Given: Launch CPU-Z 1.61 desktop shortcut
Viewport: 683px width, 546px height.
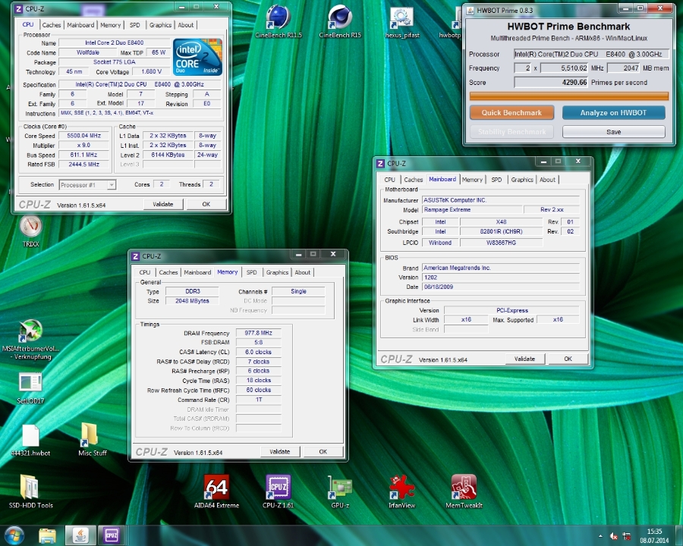Looking at the screenshot, I should click(278, 492).
